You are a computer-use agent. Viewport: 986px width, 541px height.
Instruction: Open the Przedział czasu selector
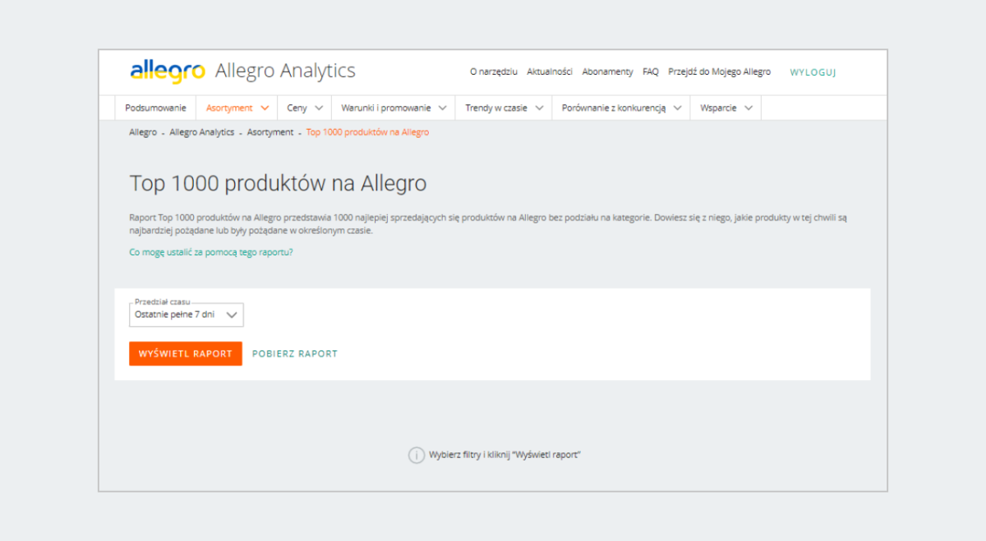click(x=186, y=314)
